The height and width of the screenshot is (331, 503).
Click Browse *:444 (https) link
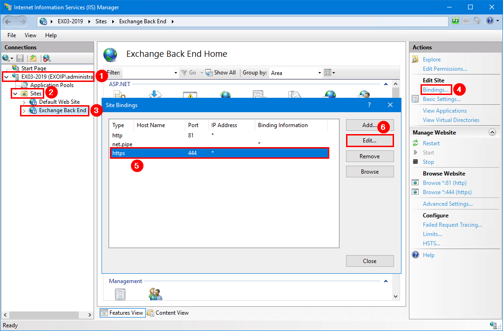(x=447, y=192)
